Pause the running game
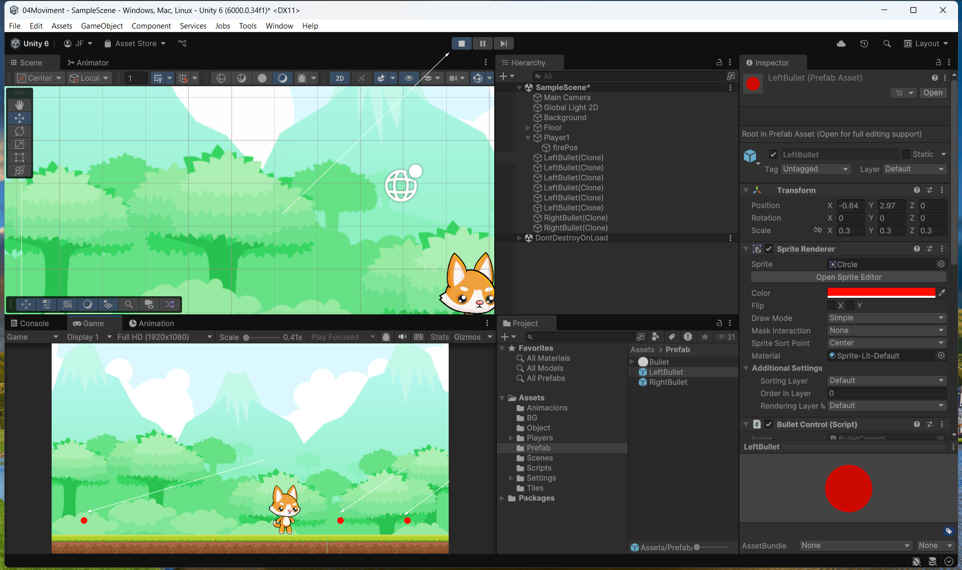 (x=482, y=44)
